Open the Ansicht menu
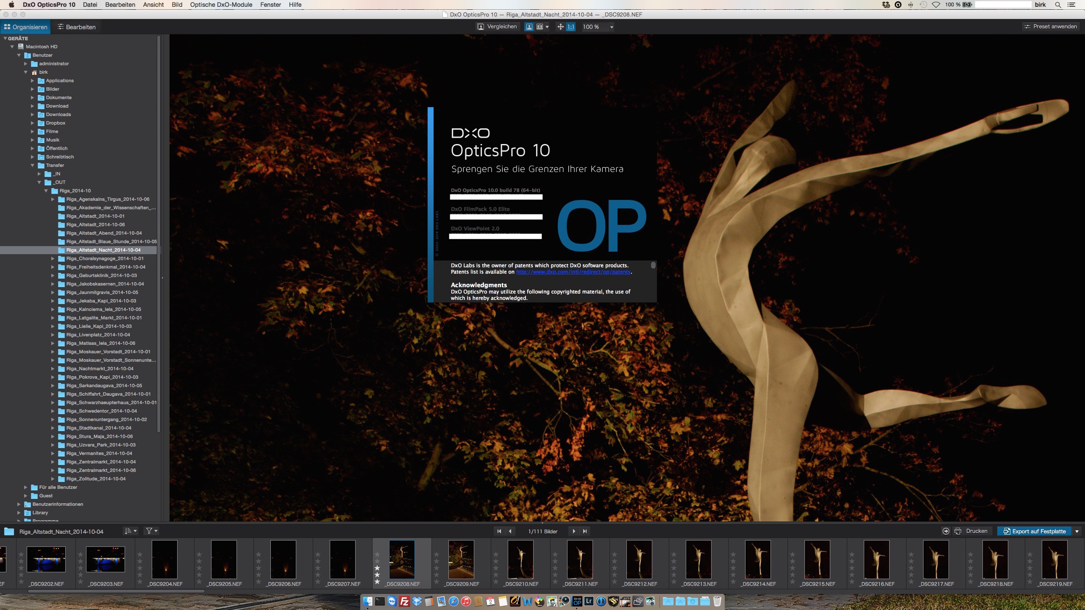The image size is (1085, 610). click(153, 5)
